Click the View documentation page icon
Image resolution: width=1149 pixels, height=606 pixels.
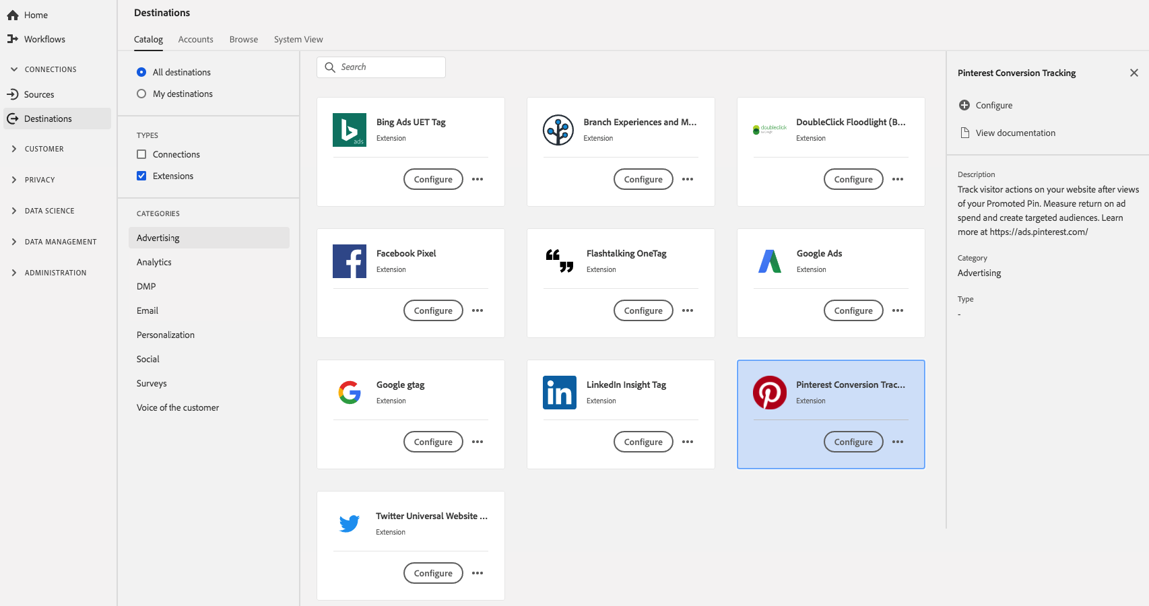(x=964, y=133)
